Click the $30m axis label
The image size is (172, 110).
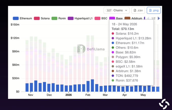pyautogui.click(x=16, y=78)
